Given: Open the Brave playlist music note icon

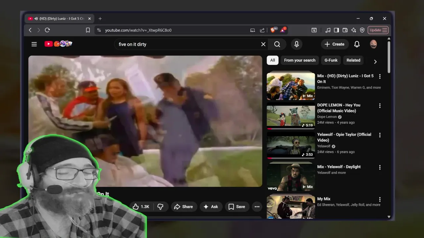Looking at the screenshot, I should tap(328, 30).
